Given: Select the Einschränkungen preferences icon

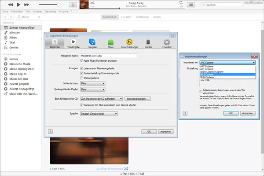Looking at the screenshot, I should click(129, 44).
